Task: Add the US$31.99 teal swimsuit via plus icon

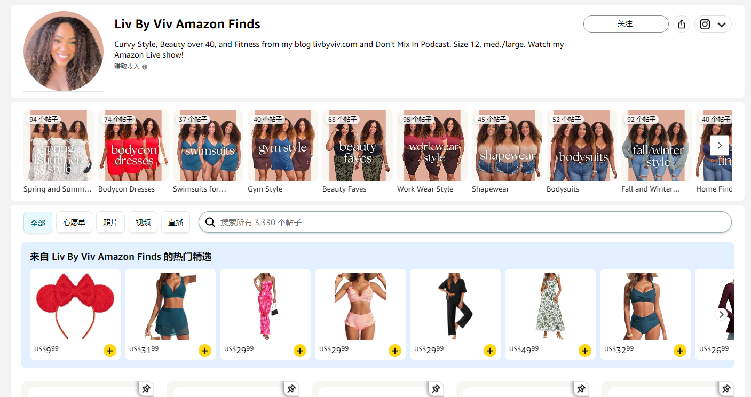Action: coord(205,351)
